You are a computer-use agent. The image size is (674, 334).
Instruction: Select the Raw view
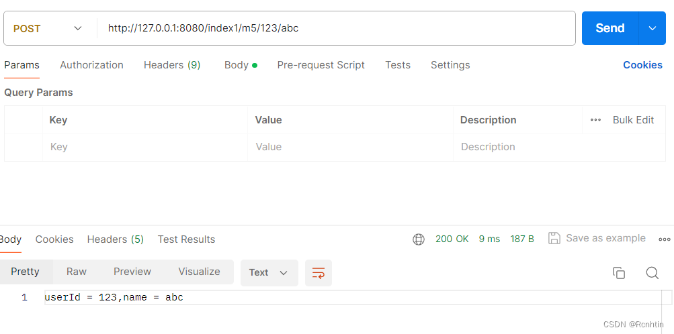tap(77, 272)
